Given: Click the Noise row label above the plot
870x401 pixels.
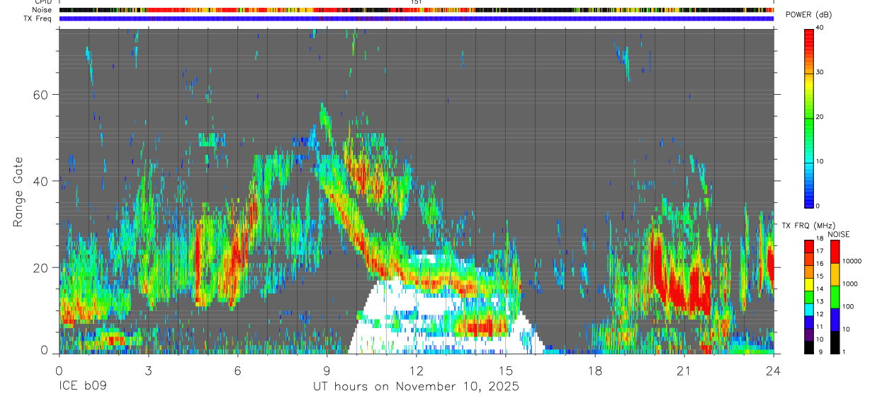Looking at the screenshot, I should coord(42,10).
